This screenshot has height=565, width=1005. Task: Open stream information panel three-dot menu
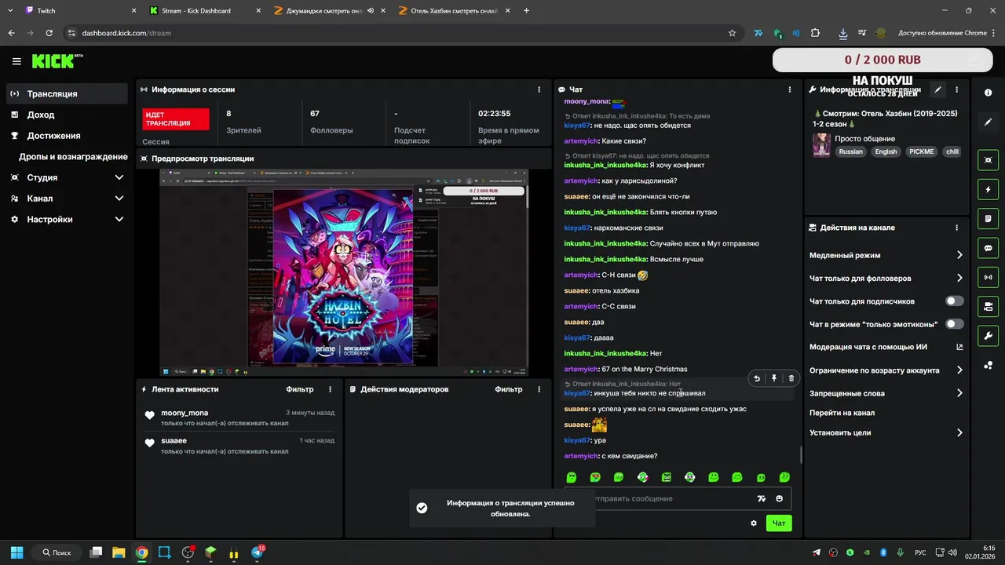pos(956,89)
